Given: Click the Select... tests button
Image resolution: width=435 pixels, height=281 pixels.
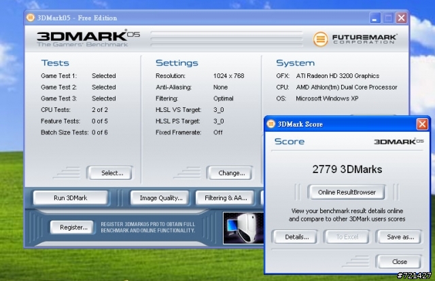Looking at the screenshot, I should click(110, 173).
